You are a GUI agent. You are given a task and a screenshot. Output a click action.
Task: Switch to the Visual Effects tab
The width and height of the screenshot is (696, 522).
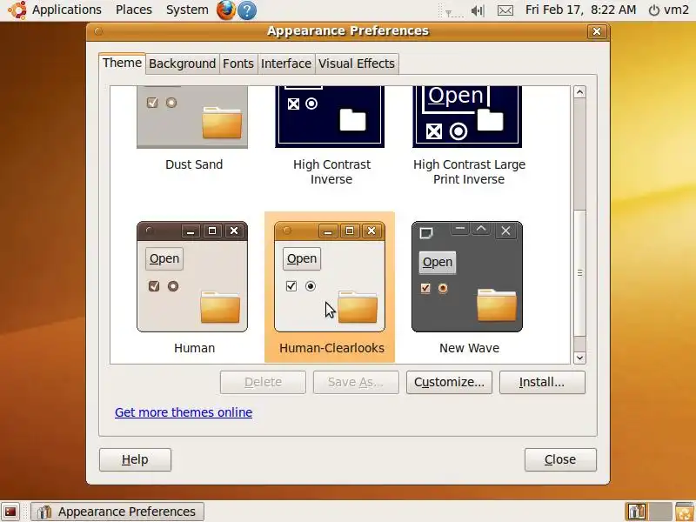tap(357, 64)
